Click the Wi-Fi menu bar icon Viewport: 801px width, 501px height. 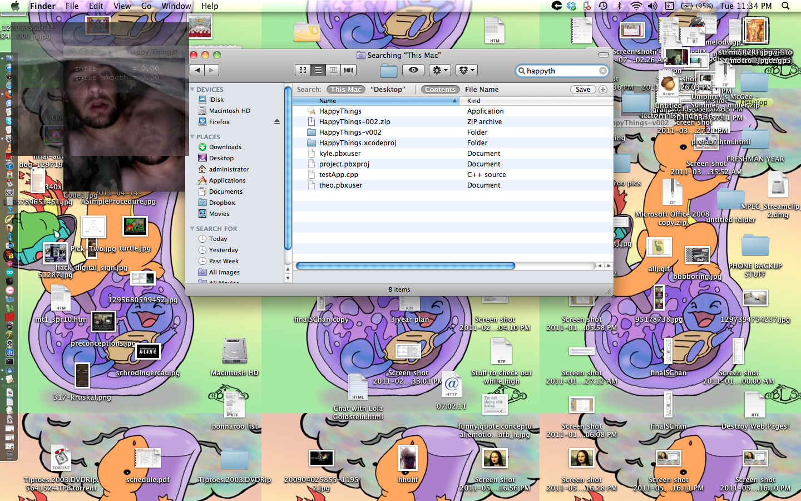point(636,6)
